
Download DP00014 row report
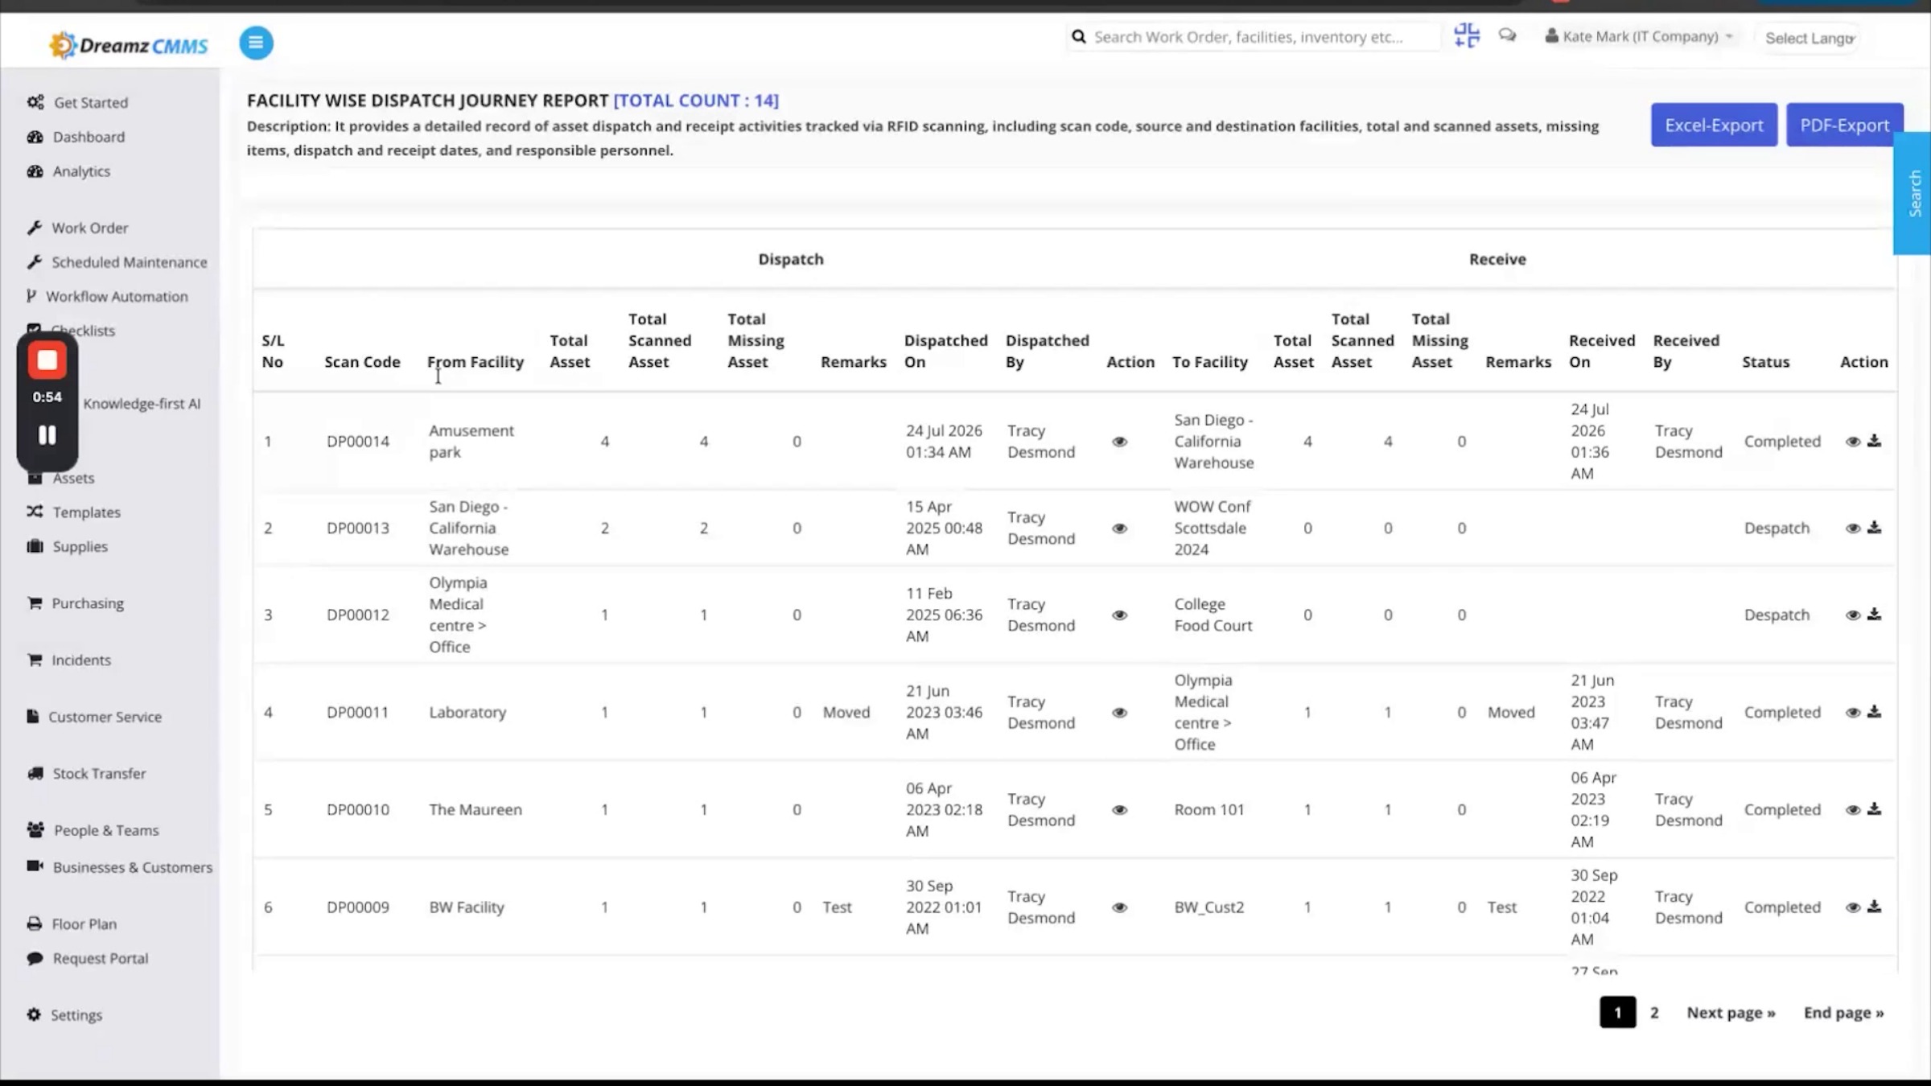[1874, 441]
